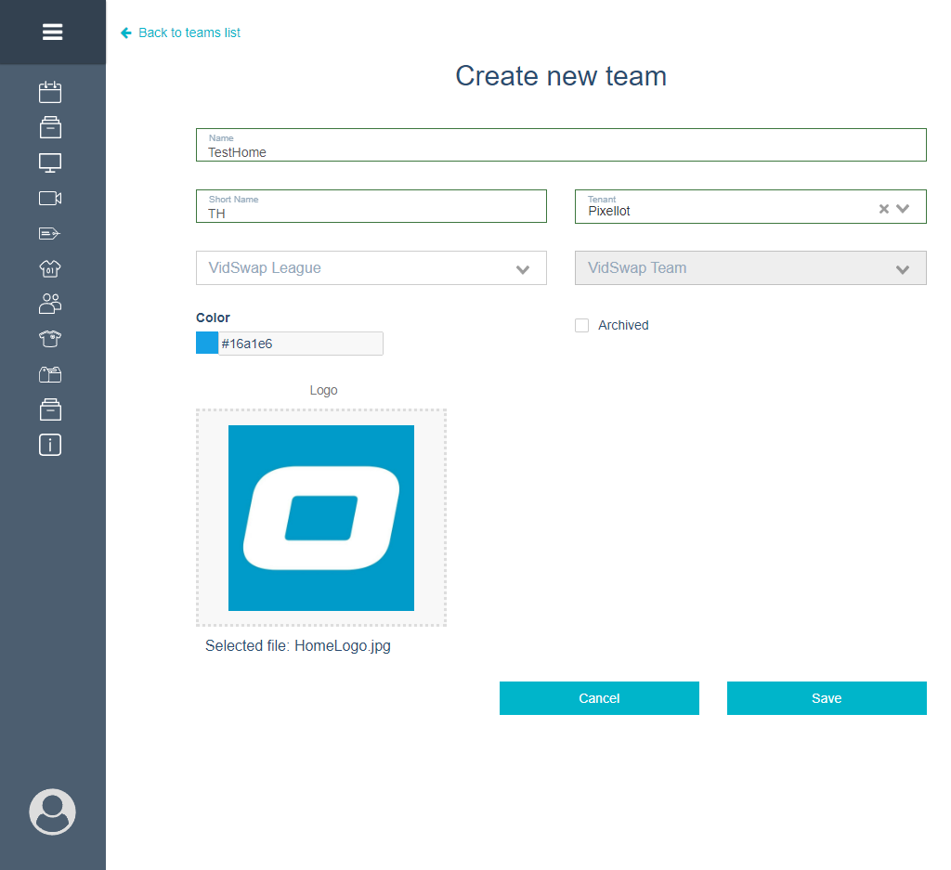Expand the Tenant dropdown arrow

tap(903, 209)
